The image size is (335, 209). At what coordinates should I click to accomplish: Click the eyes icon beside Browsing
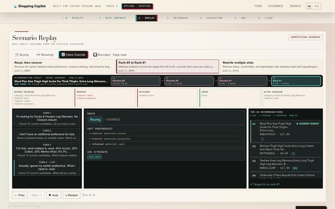38,55
